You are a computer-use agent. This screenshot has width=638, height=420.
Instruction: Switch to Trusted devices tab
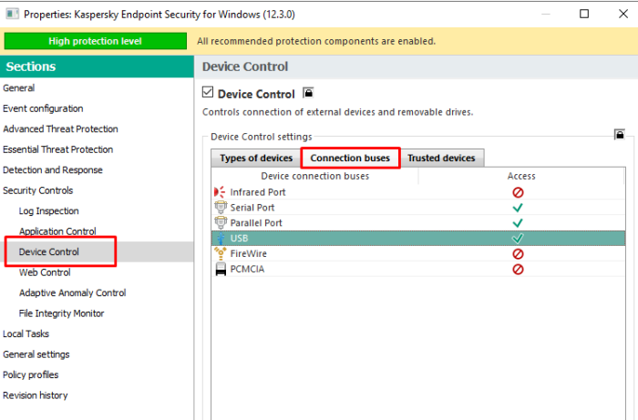coord(441,158)
